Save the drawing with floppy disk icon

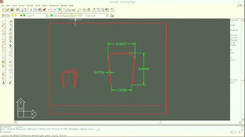[12, 10]
